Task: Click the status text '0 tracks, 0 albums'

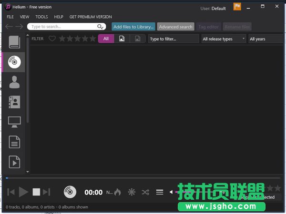Action: [47, 207]
